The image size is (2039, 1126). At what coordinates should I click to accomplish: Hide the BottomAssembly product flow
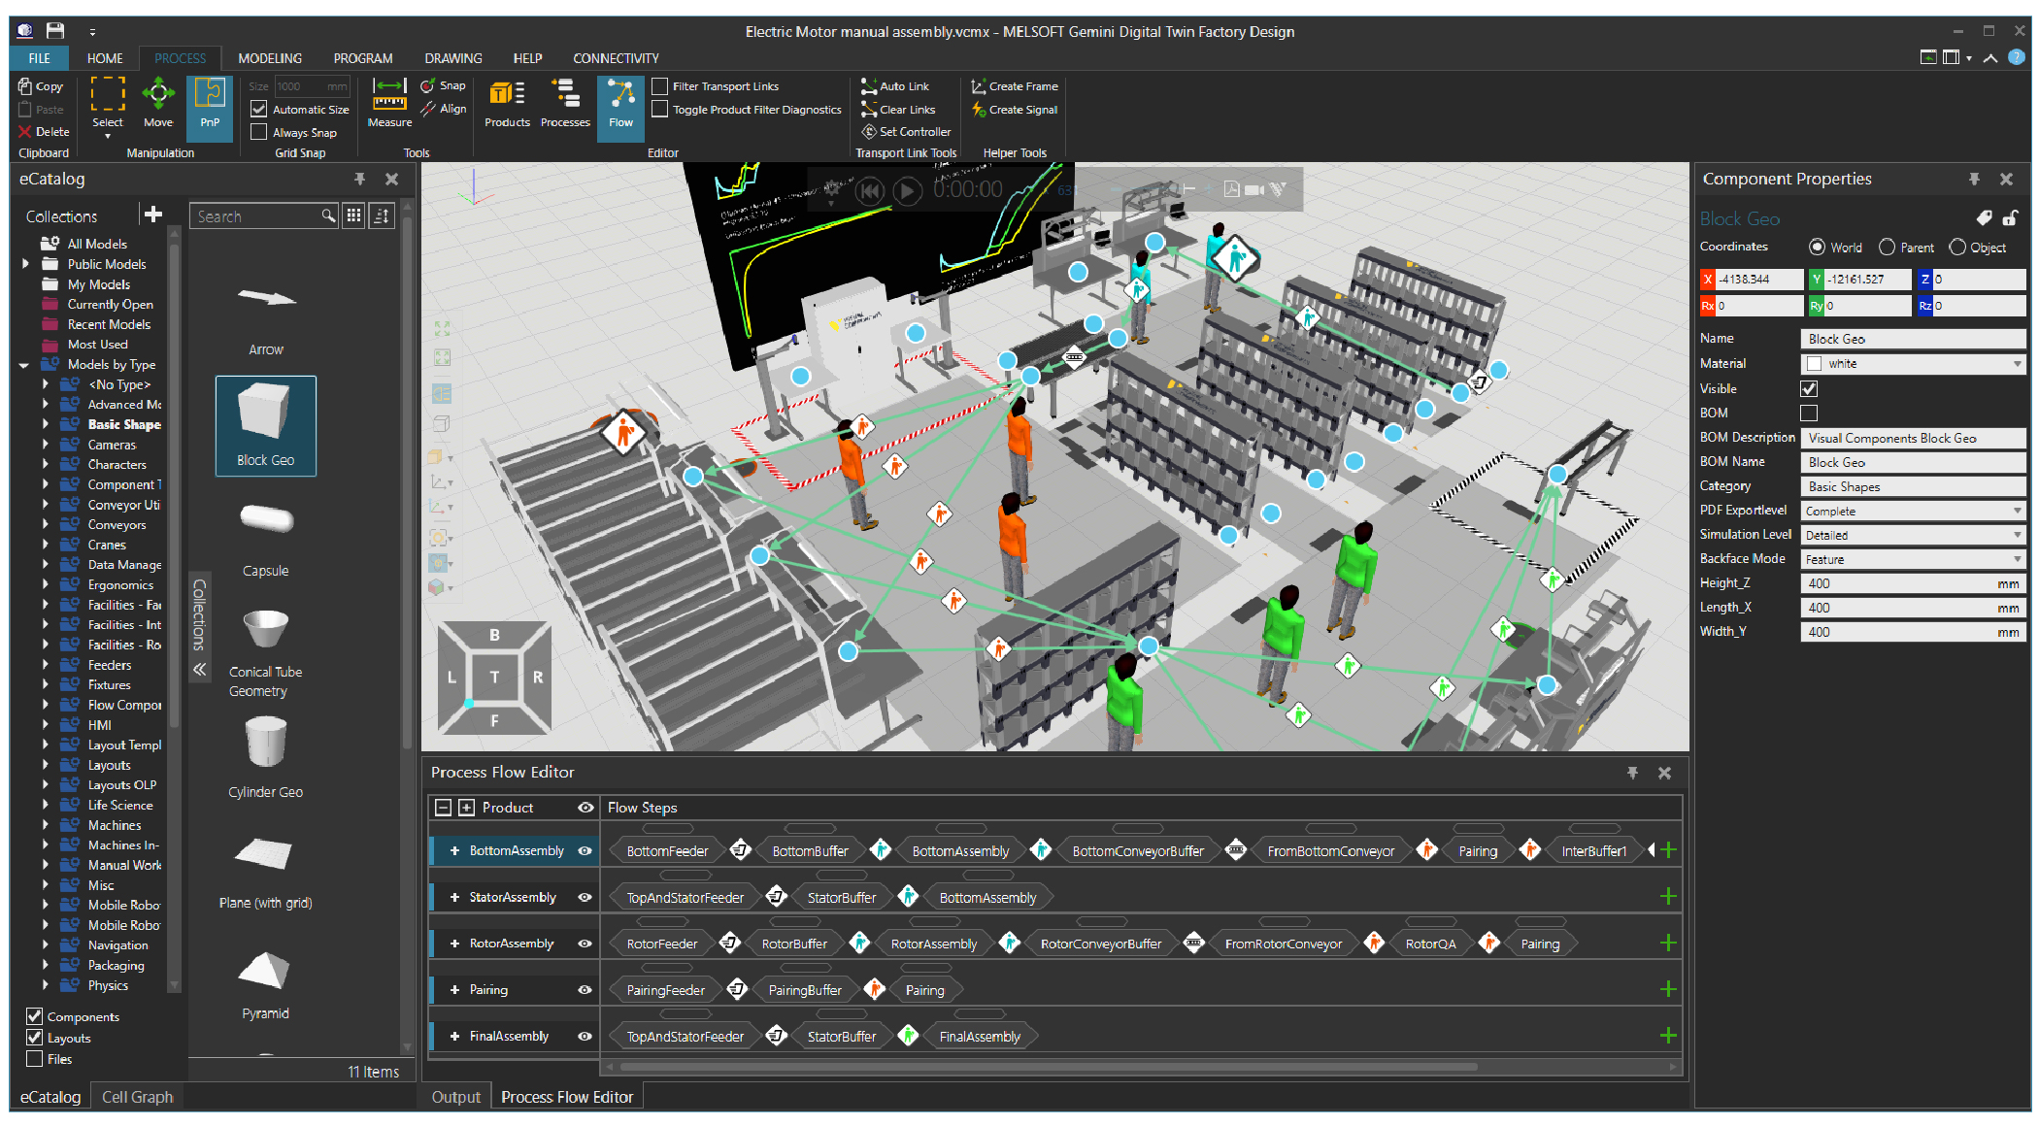coord(585,850)
